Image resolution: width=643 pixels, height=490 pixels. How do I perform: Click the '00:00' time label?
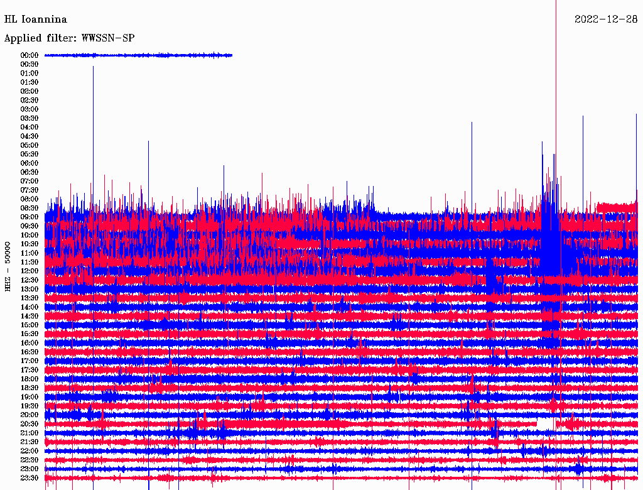[30, 55]
